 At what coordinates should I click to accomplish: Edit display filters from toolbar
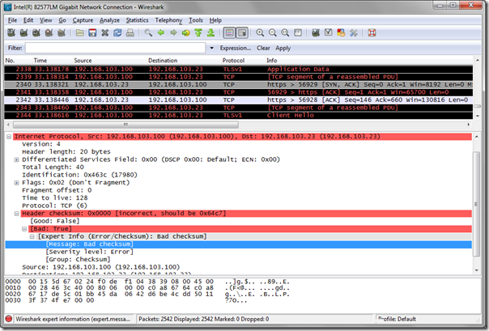point(328,32)
